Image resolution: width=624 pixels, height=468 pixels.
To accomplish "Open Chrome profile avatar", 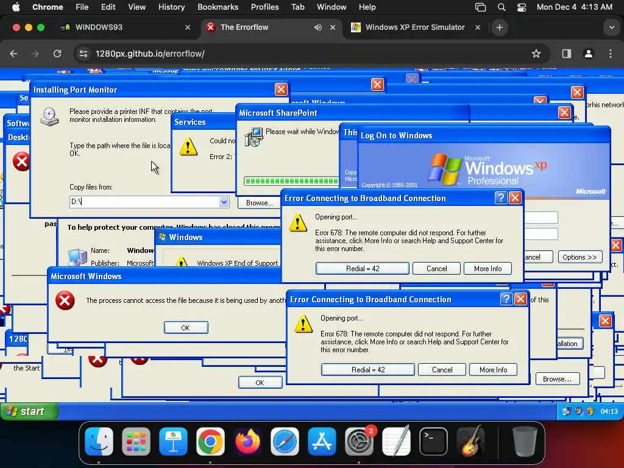I will (588, 54).
